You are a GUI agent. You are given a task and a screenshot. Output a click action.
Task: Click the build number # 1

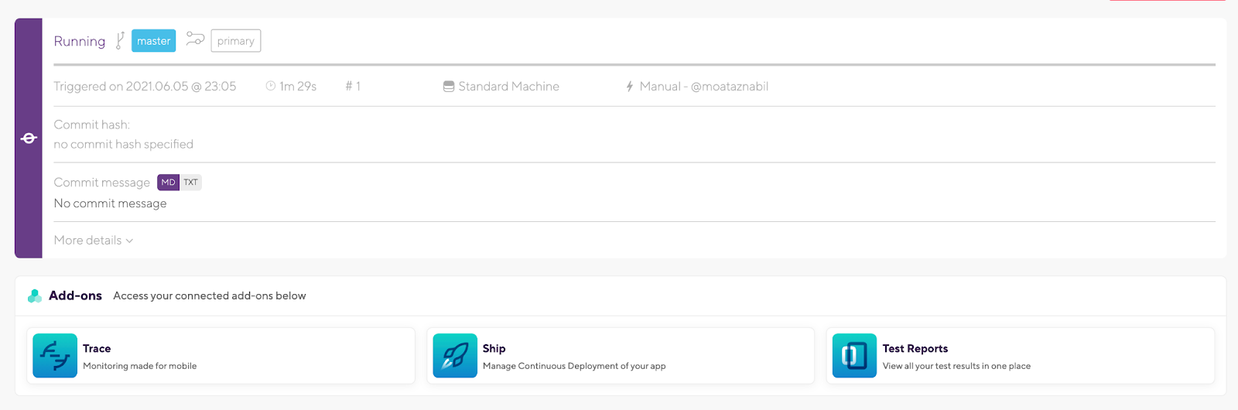pyautogui.click(x=353, y=87)
